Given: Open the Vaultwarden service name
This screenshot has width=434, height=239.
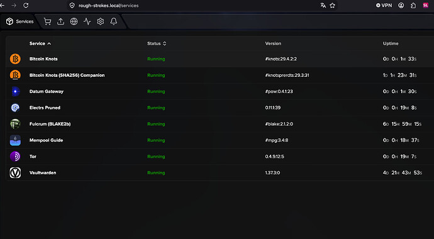Looking at the screenshot, I should point(43,173).
